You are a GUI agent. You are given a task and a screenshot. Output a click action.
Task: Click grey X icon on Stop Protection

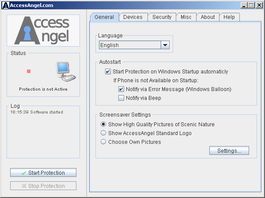[x=24, y=186]
